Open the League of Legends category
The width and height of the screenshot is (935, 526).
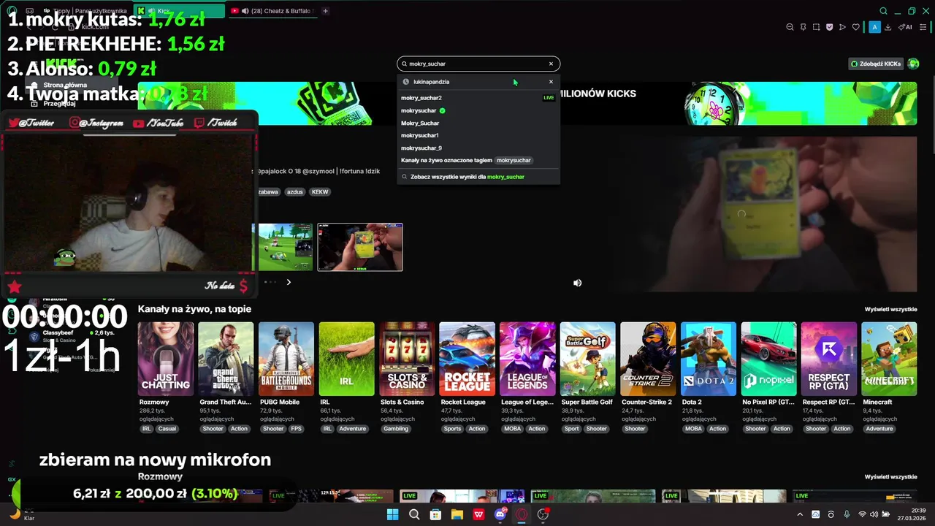click(527, 359)
